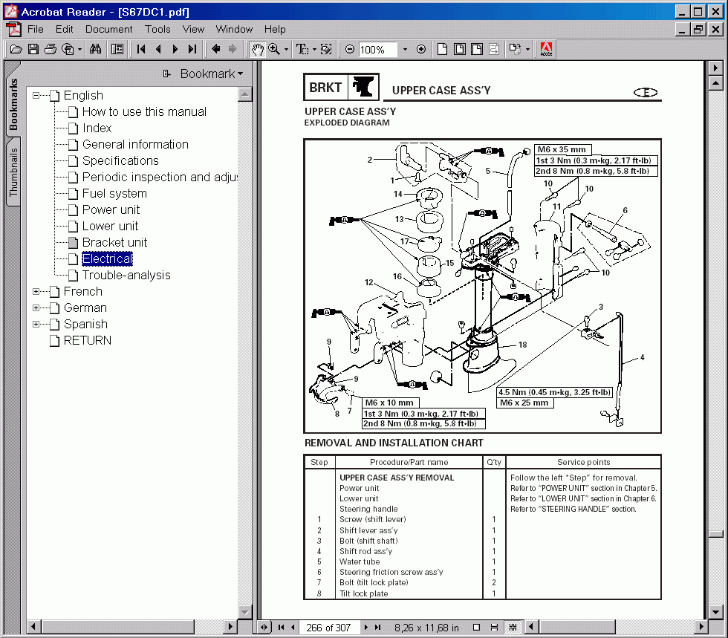Click the Zoom Out minus icon
This screenshot has width=728, height=638.
[x=349, y=49]
